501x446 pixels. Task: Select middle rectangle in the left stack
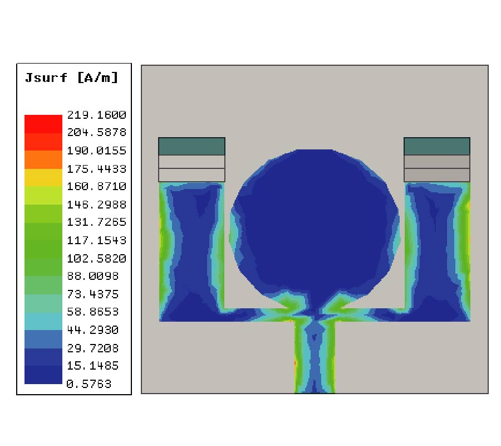tap(191, 162)
